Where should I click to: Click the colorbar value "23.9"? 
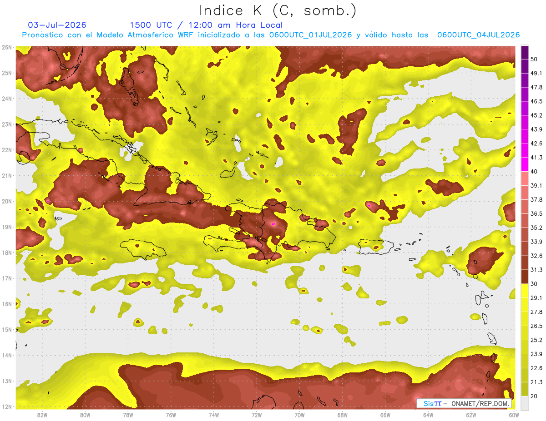pyautogui.click(x=536, y=354)
